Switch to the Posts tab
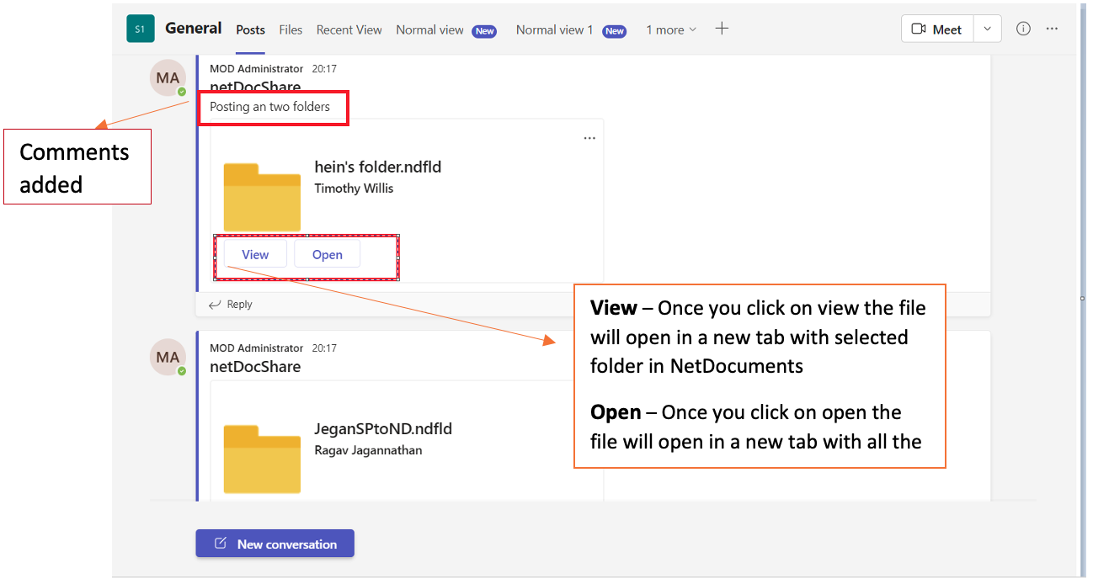The width and height of the screenshot is (1093, 584). click(250, 29)
